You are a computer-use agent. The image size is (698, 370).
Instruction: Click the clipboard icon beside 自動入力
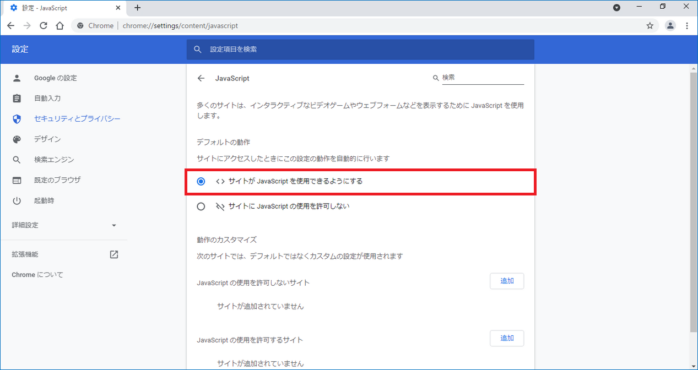tap(17, 99)
